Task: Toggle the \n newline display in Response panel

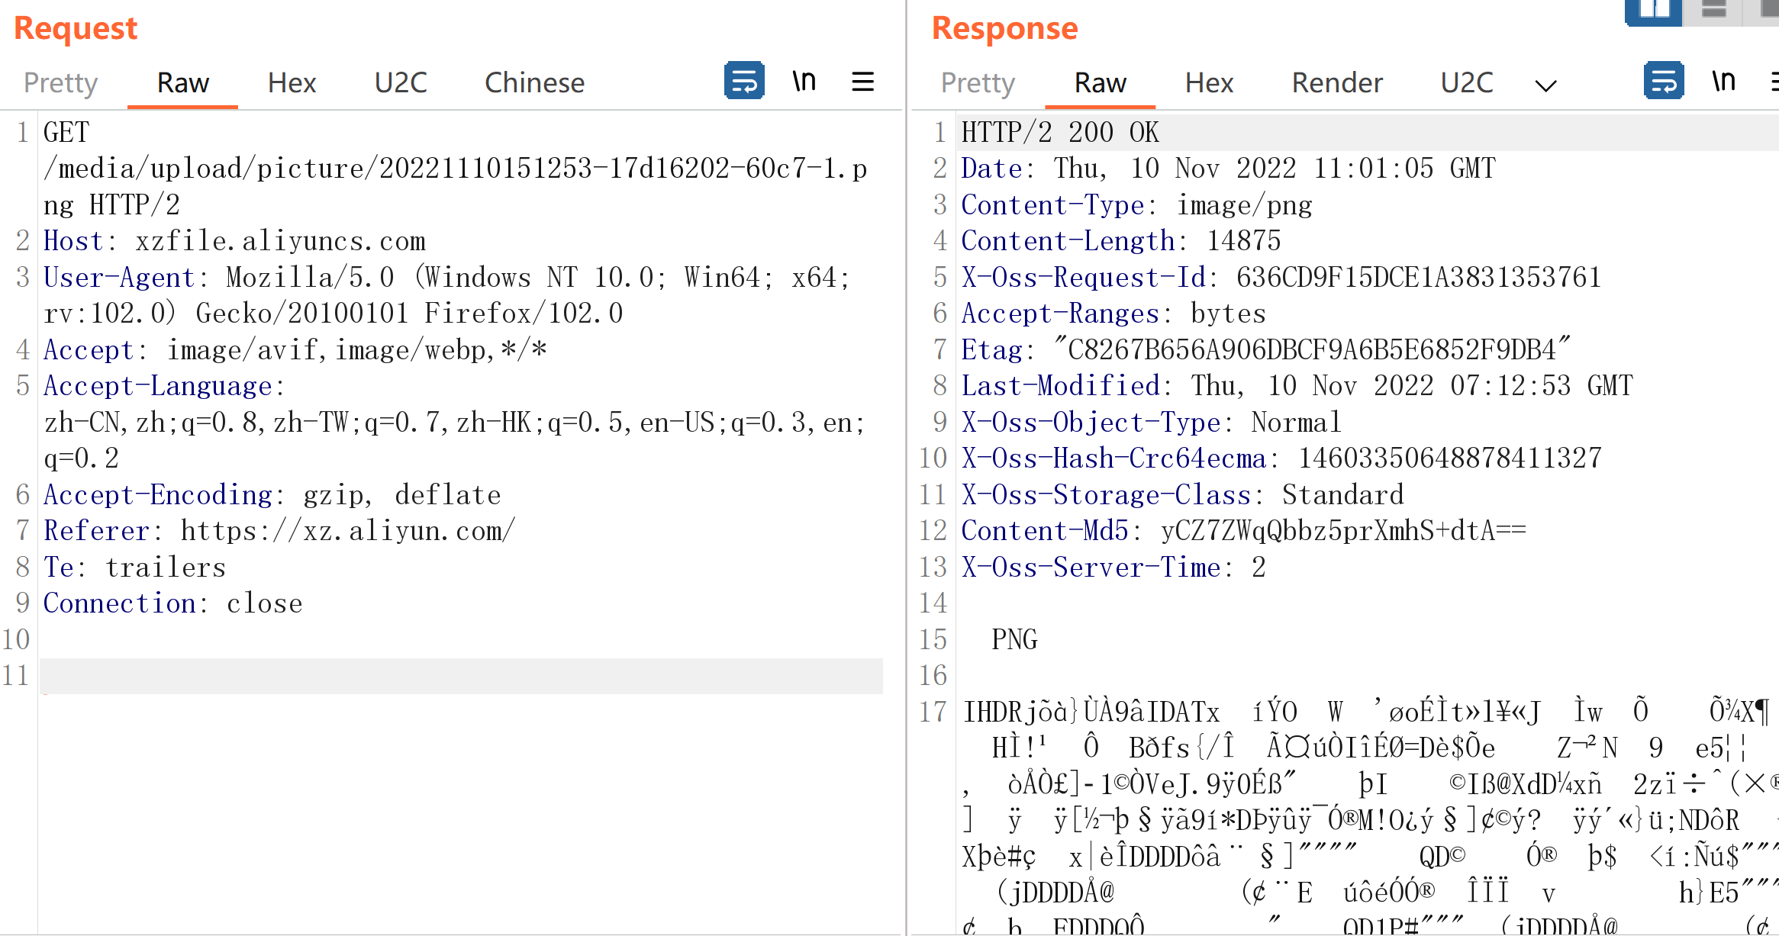Action: (1723, 80)
